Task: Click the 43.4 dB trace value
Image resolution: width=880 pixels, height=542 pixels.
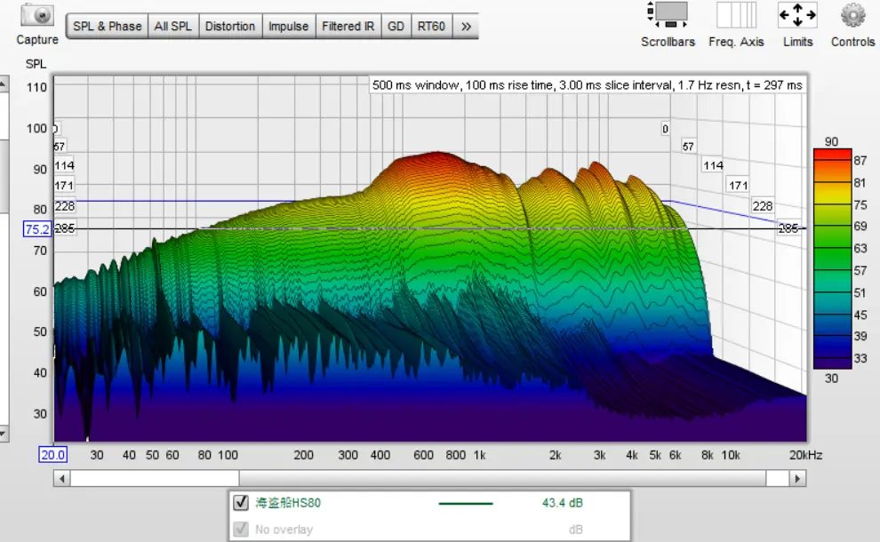Action: (563, 503)
